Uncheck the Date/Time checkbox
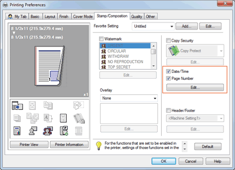The image size is (235, 170). point(168,71)
